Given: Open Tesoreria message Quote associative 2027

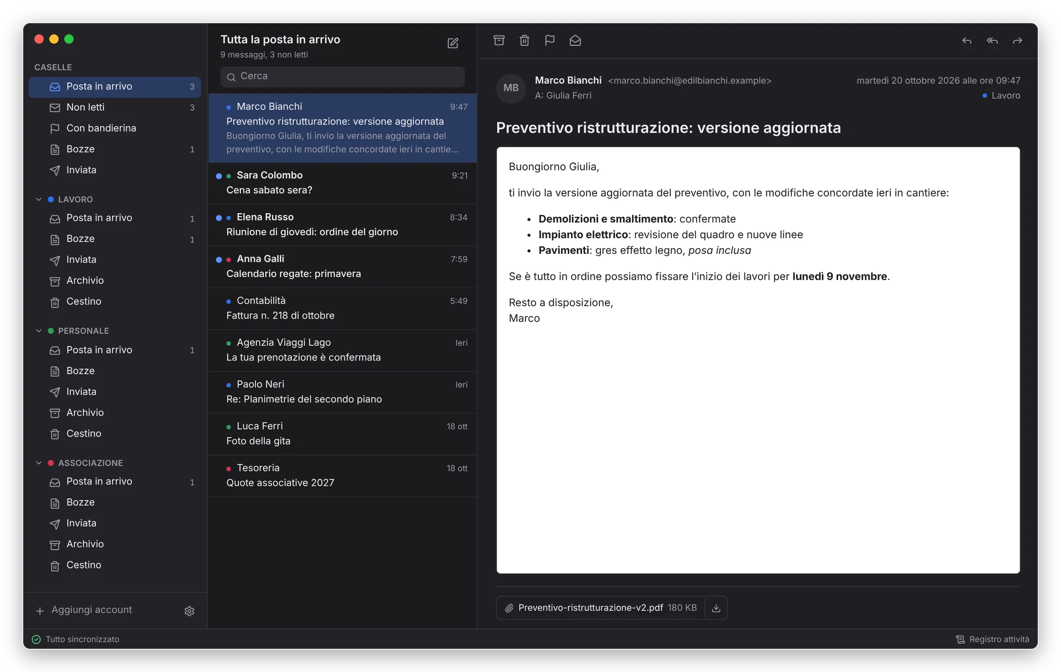Looking at the screenshot, I should (343, 476).
